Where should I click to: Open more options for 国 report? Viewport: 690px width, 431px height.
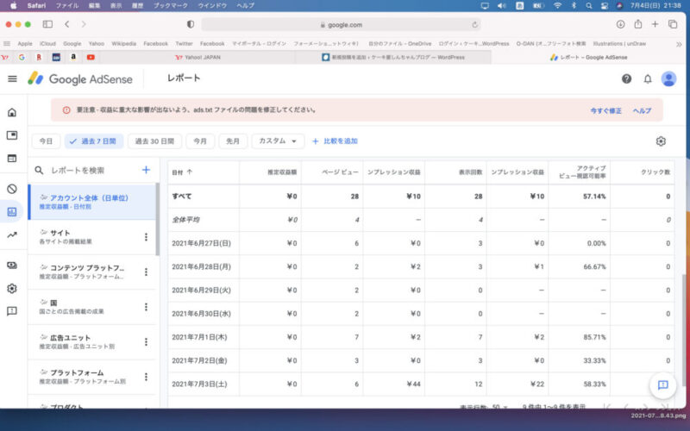[146, 307]
